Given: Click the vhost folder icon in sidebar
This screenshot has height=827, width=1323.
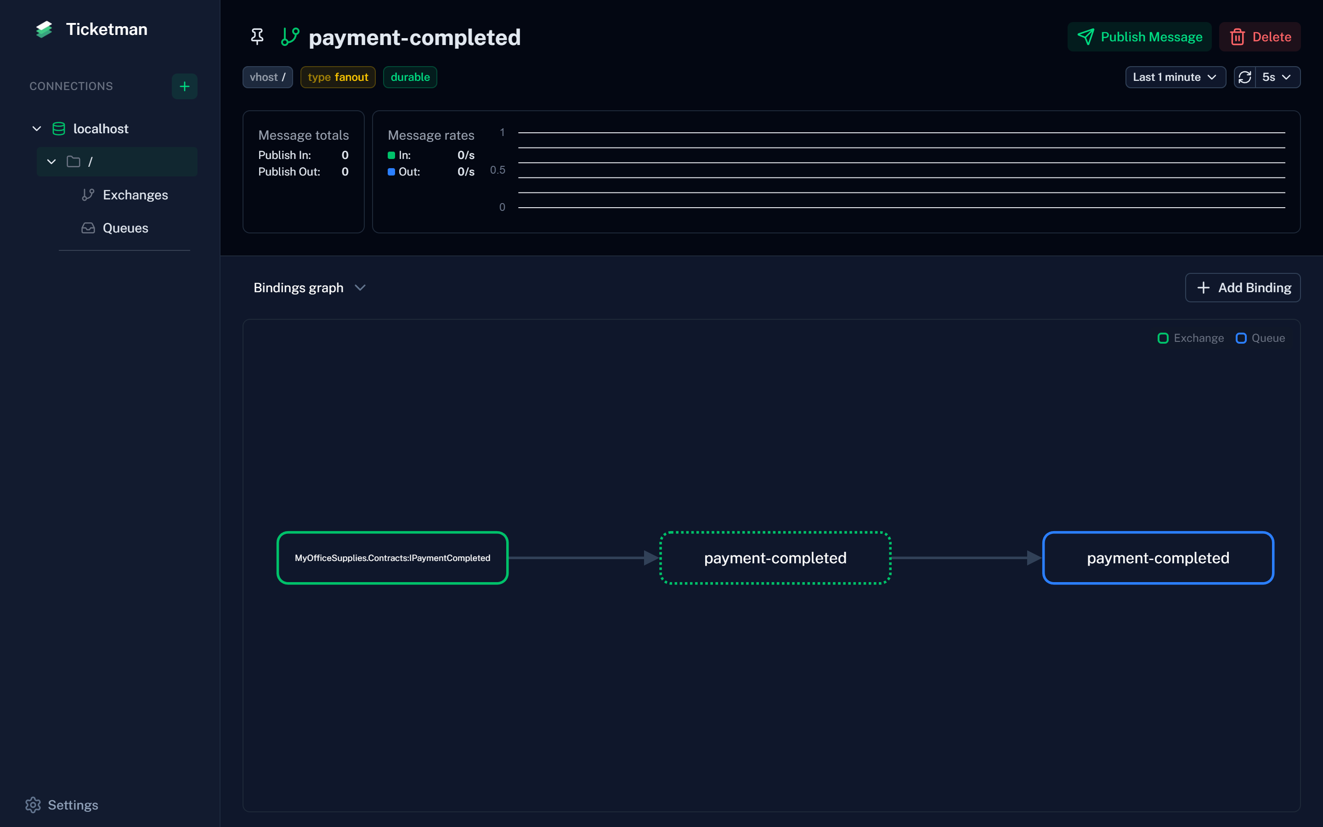Looking at the screenshot, I should (x=73, y=161).
